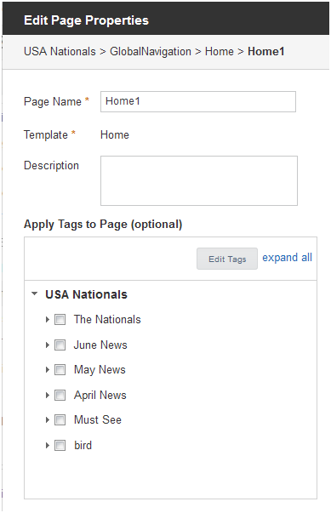Check The Nationals tag checkbox

point(60,319)
